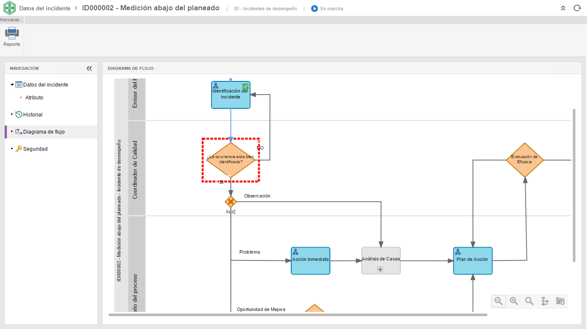
Task: Collapse header with double up chevron
Action: [563, 8]
